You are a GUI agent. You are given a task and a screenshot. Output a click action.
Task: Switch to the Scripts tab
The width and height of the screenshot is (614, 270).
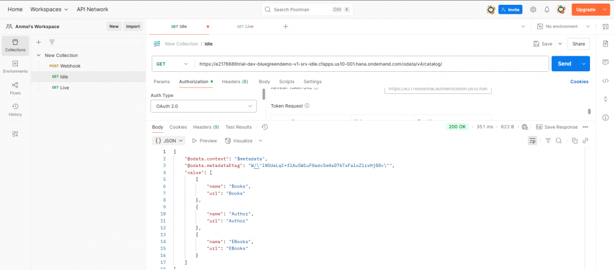coord(287,81)
